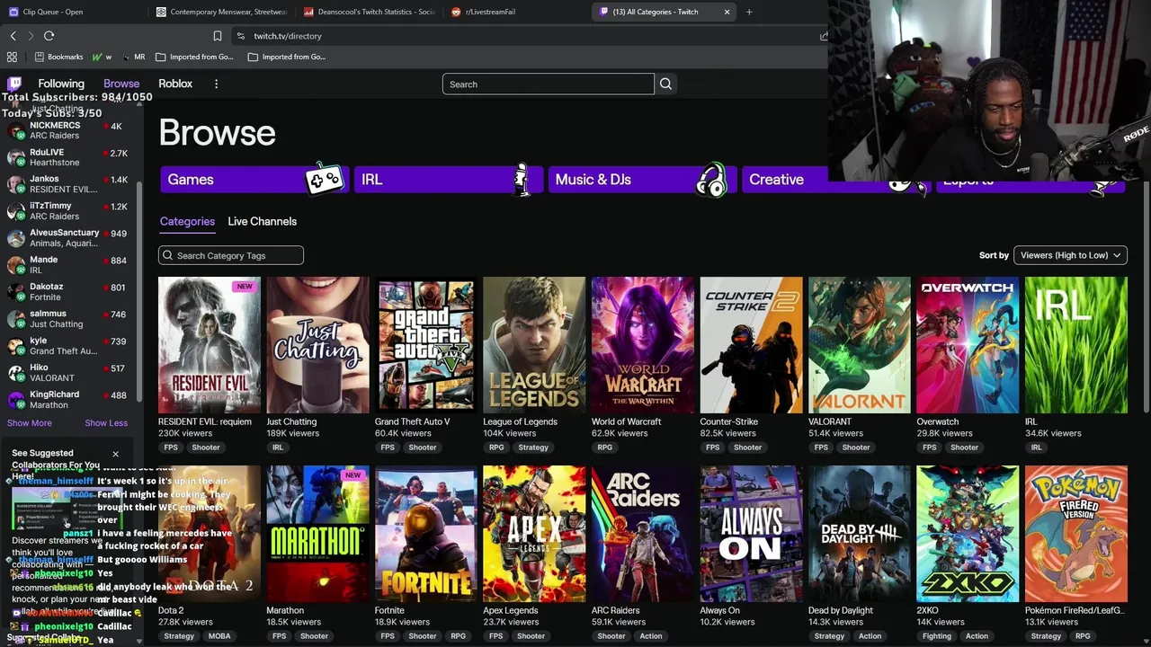Click the Fighting tag under 2XKO
The image size is (1151, 647).
pos(937,636)
